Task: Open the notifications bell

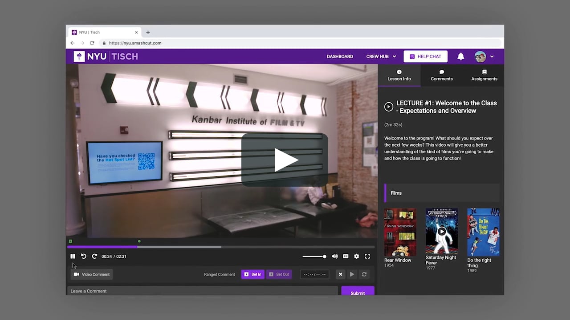Action: [461, 56]
